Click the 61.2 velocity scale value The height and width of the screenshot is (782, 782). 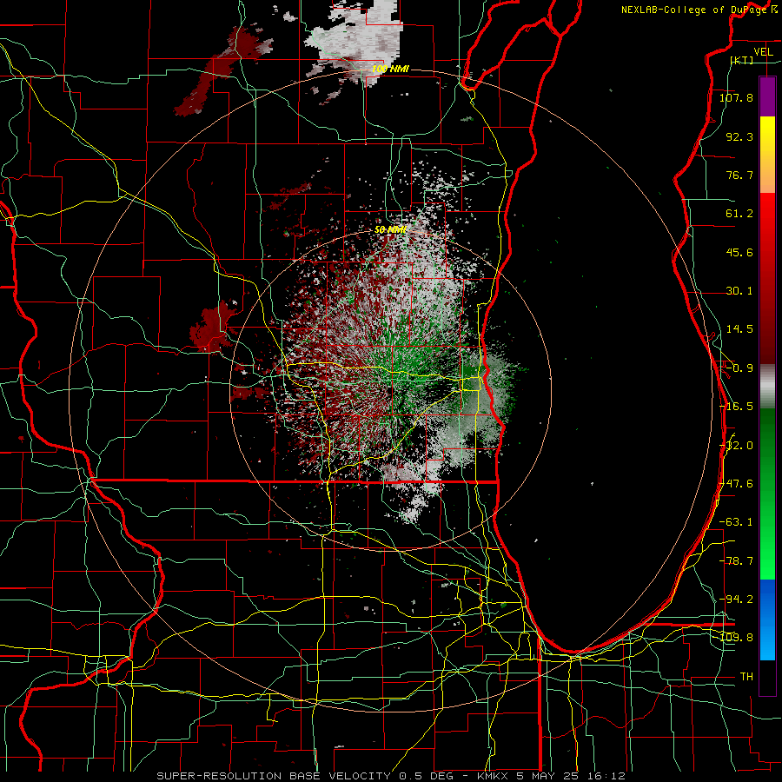[739, 214]
